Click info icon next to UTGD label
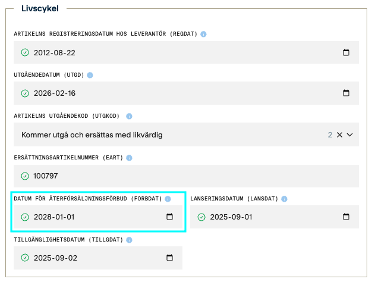The width and height of the screenshot is (372, 282). coord(90,76)
